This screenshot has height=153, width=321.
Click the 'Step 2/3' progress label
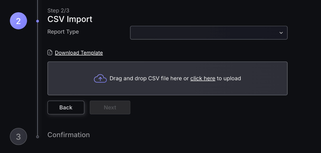pos(58,11)
